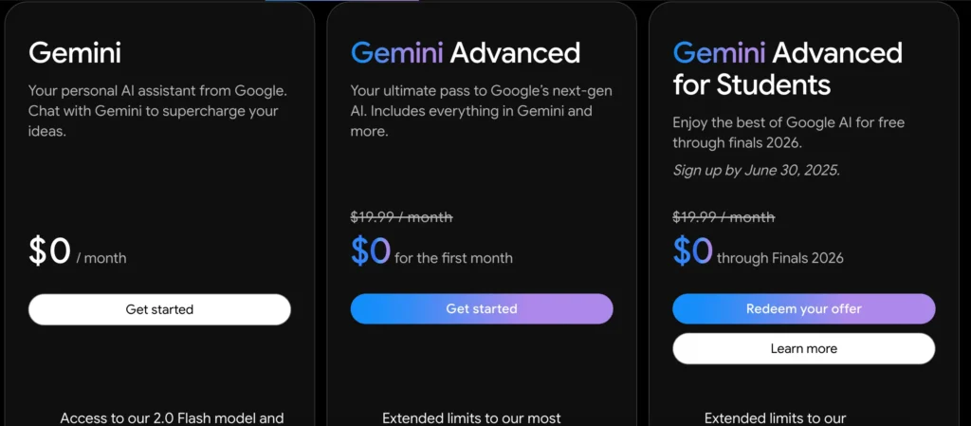
Task: Click the '$0 through Finals 2026' price
Action: point(758,252)
